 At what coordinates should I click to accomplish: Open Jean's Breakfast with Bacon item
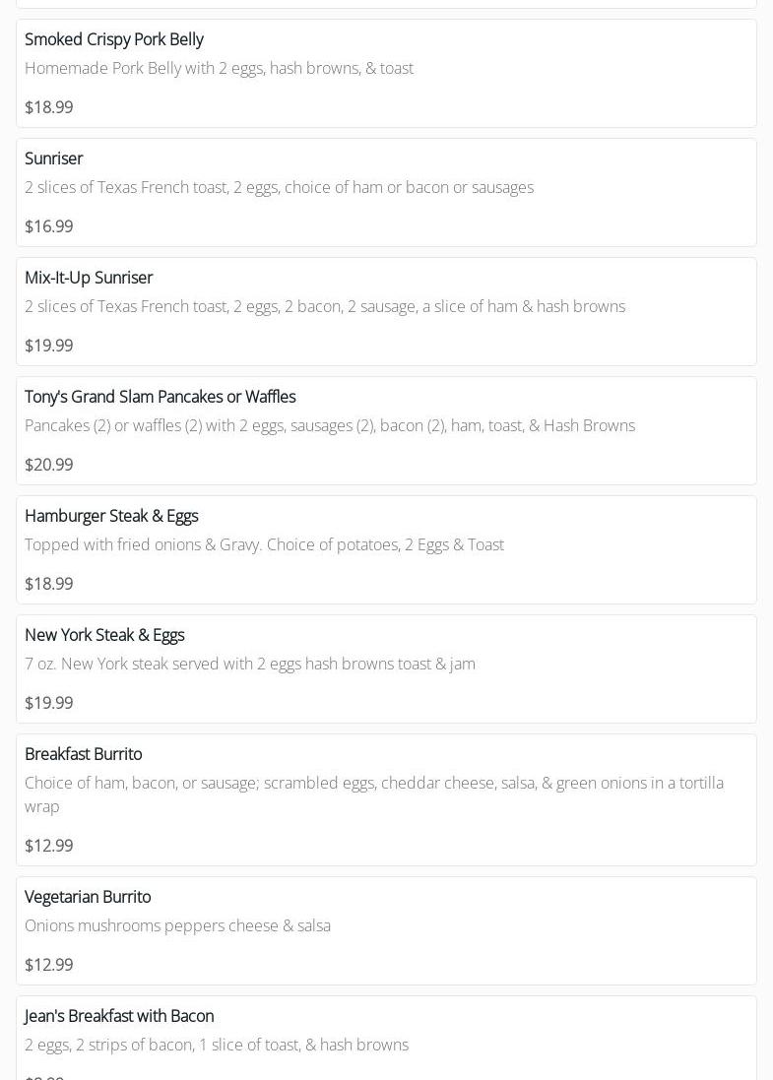tap(119, 1016)
